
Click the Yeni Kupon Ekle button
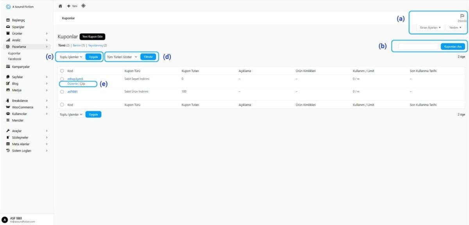click(93, 36)
